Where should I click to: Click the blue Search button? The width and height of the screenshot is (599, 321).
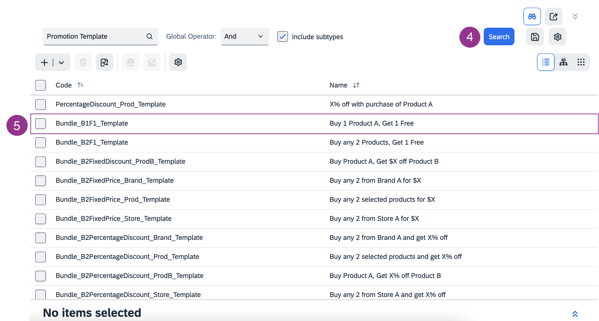point(499,37)
